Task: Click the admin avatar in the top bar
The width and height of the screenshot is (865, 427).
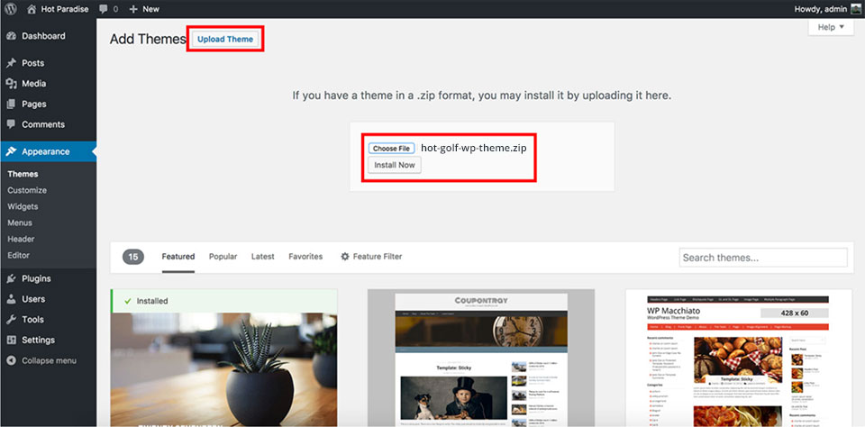Action: click(x=855, y=9)
